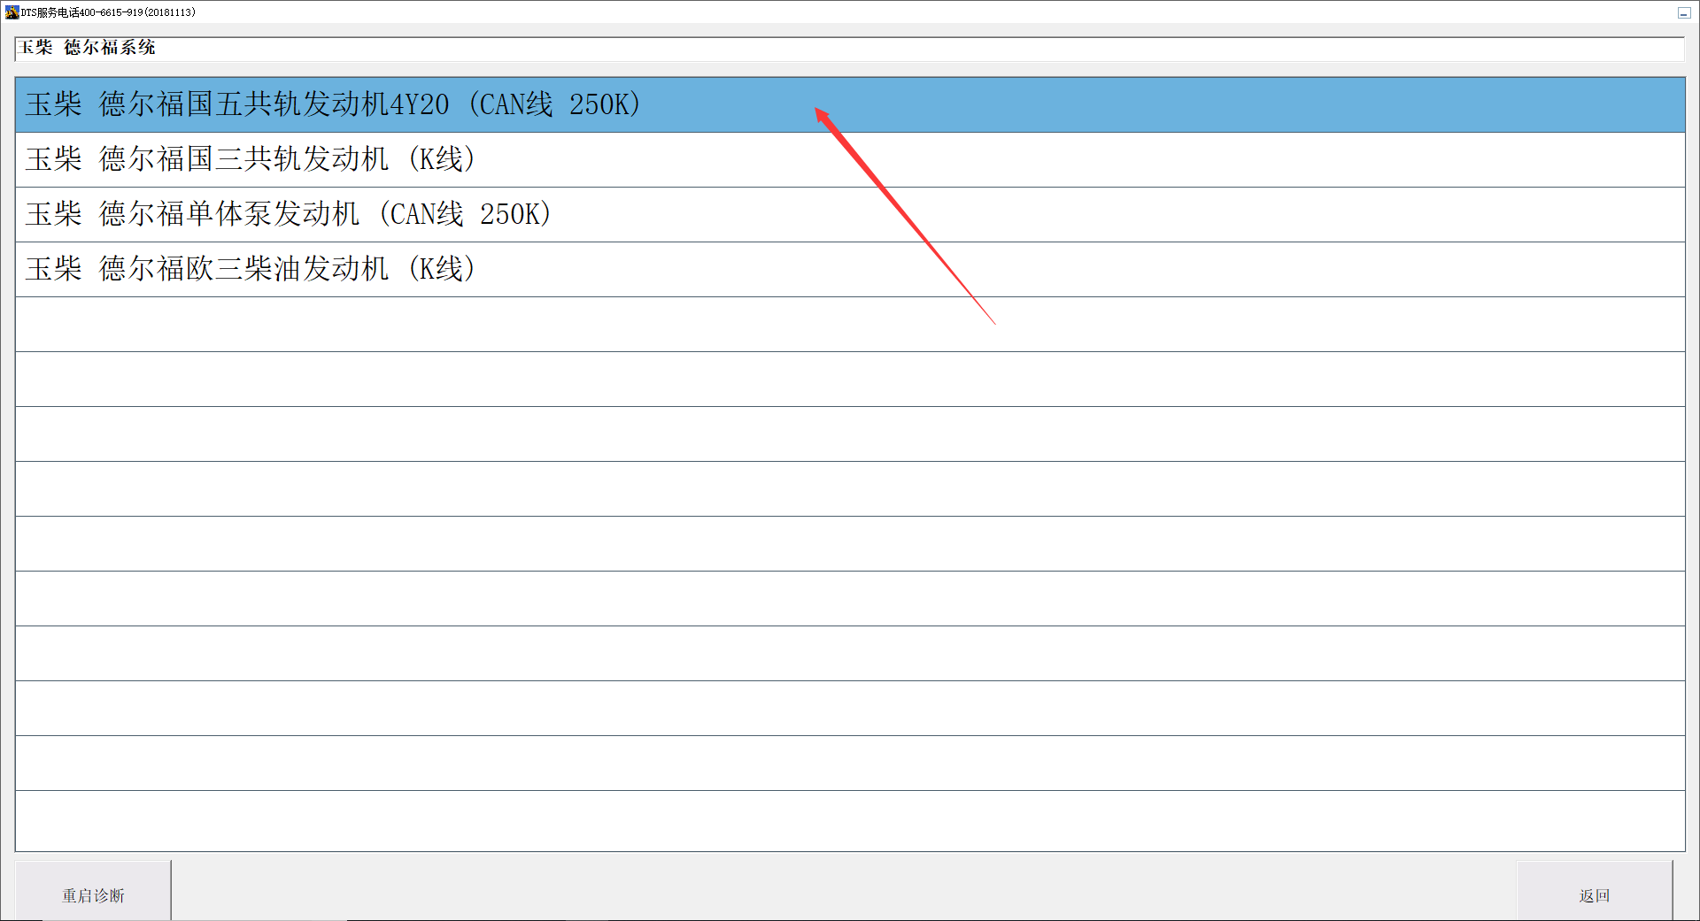Minimize the DTS window
The width and height of the screenshot is (1700, 921).
1683,12
